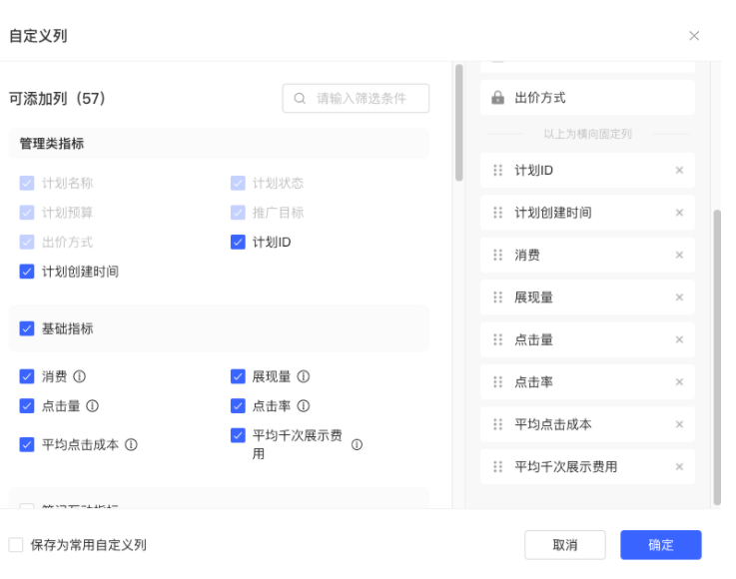This screenshot has height=579, width=736.
Task: Remove 平均点击成本 from selected columns
Action: (679, 424)
